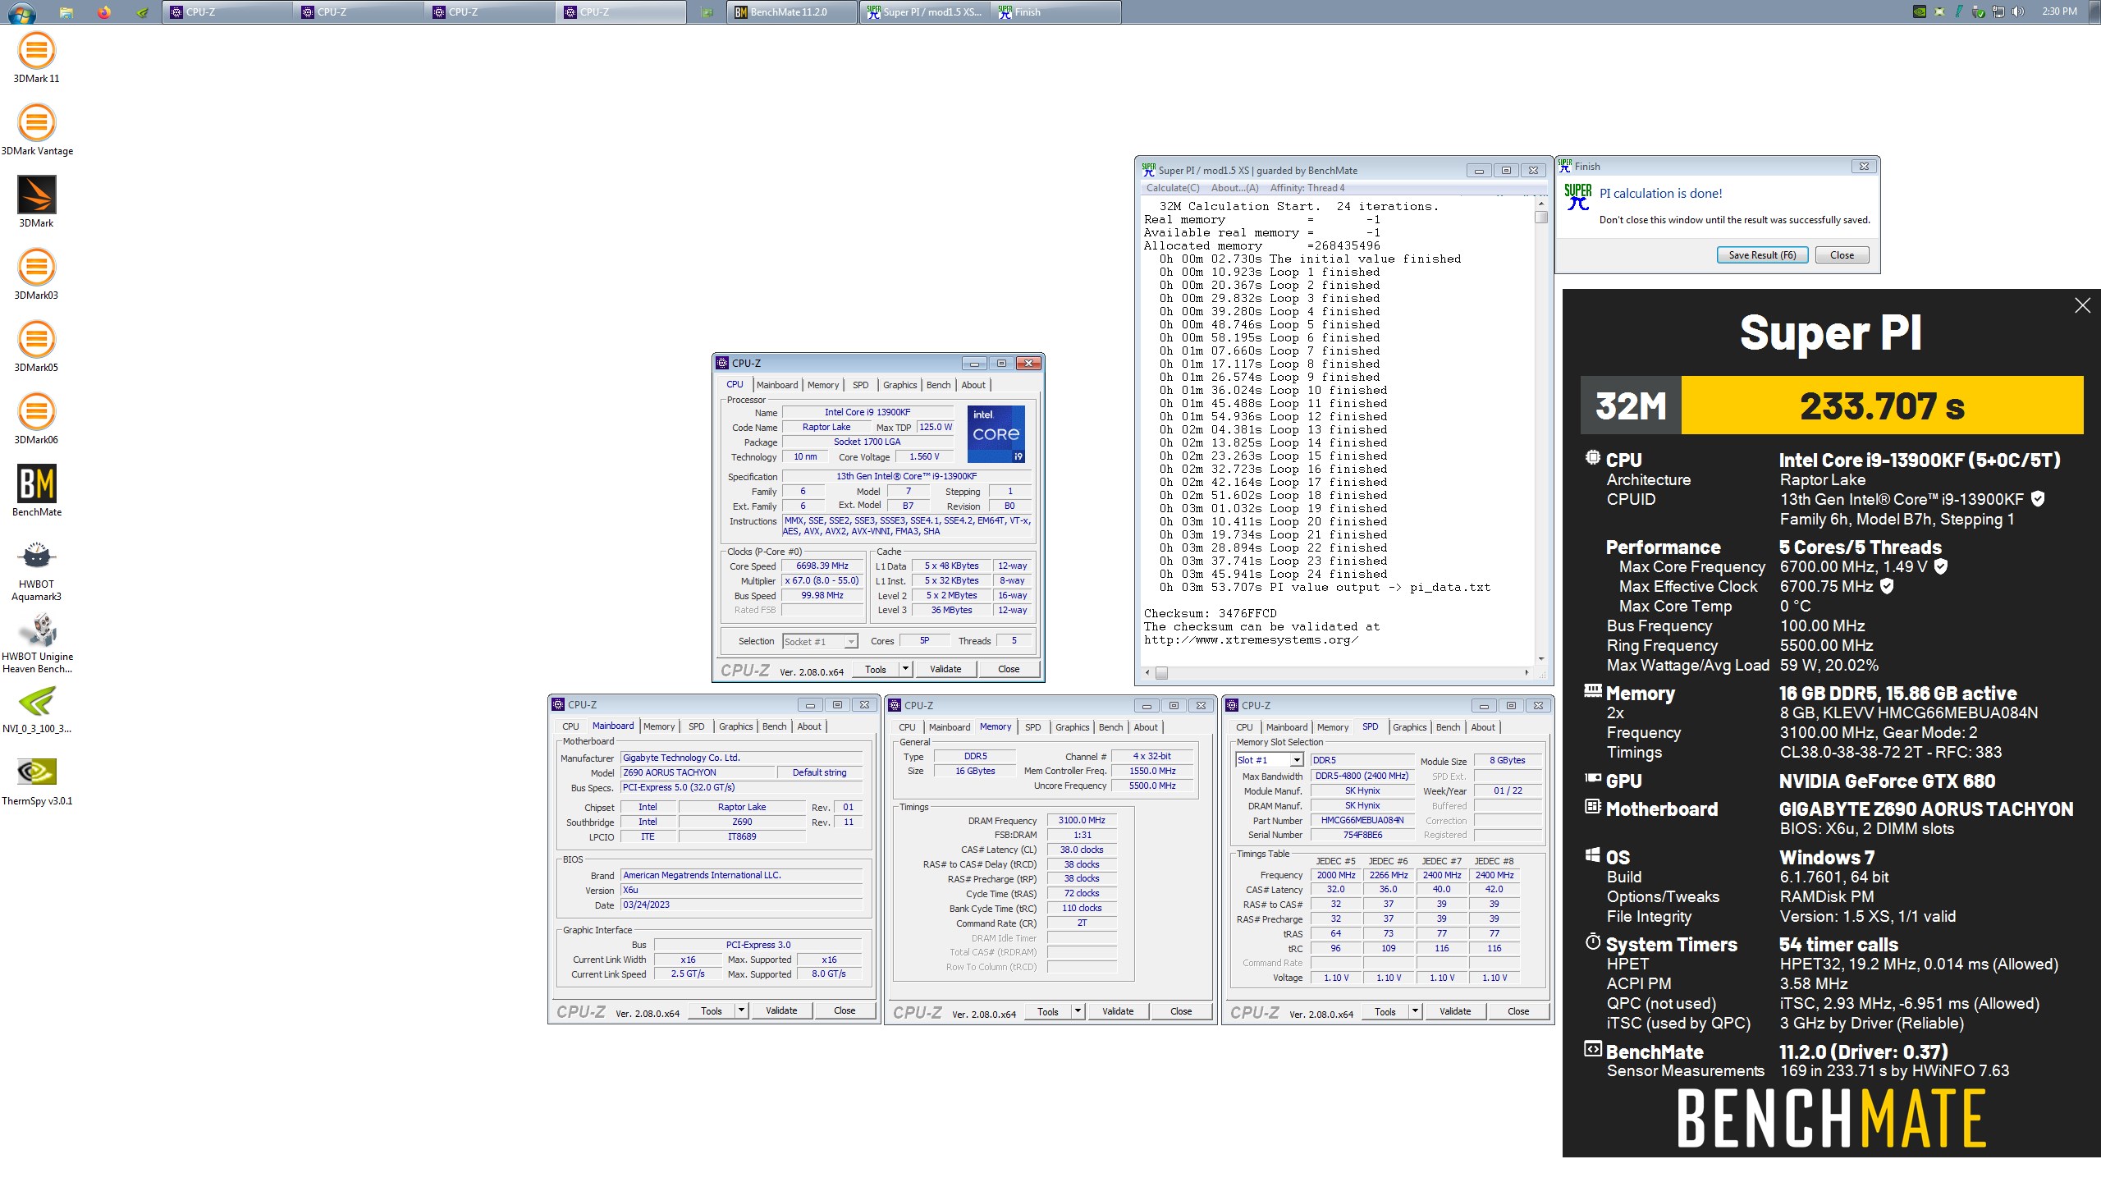Launch Firefox from the taskbar

[104, 12]
